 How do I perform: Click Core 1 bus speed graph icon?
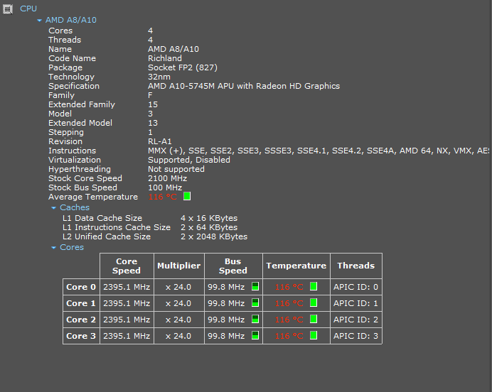click(x=255, y=303)
